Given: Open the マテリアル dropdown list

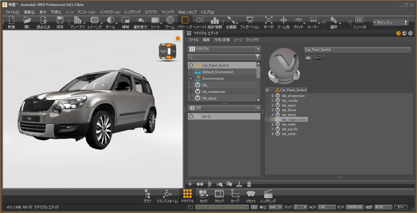Looking at the screenshot, I should pos(224,49).
